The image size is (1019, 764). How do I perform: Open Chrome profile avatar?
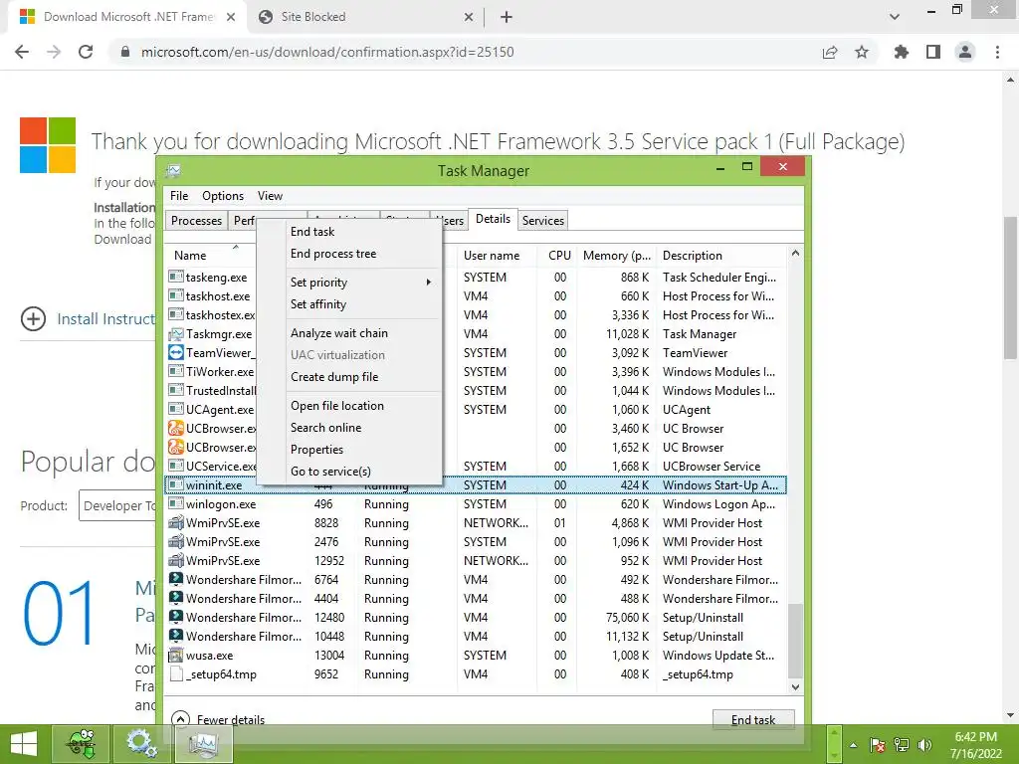[965, 52]
